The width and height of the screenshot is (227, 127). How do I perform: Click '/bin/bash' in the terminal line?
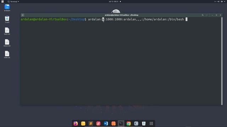coord(176,19)
